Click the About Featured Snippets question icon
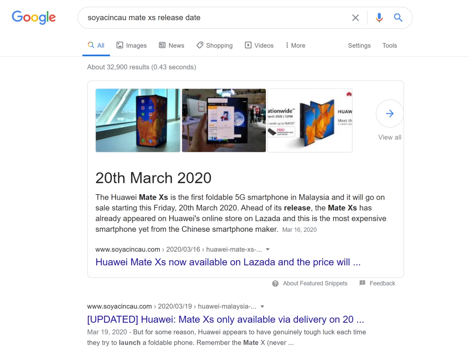Screen dimensions: 469x356 point(276,283)
